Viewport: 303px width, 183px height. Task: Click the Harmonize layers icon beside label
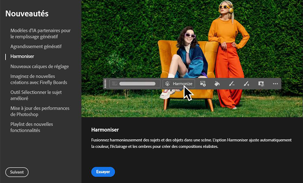[x=168, y=84]
